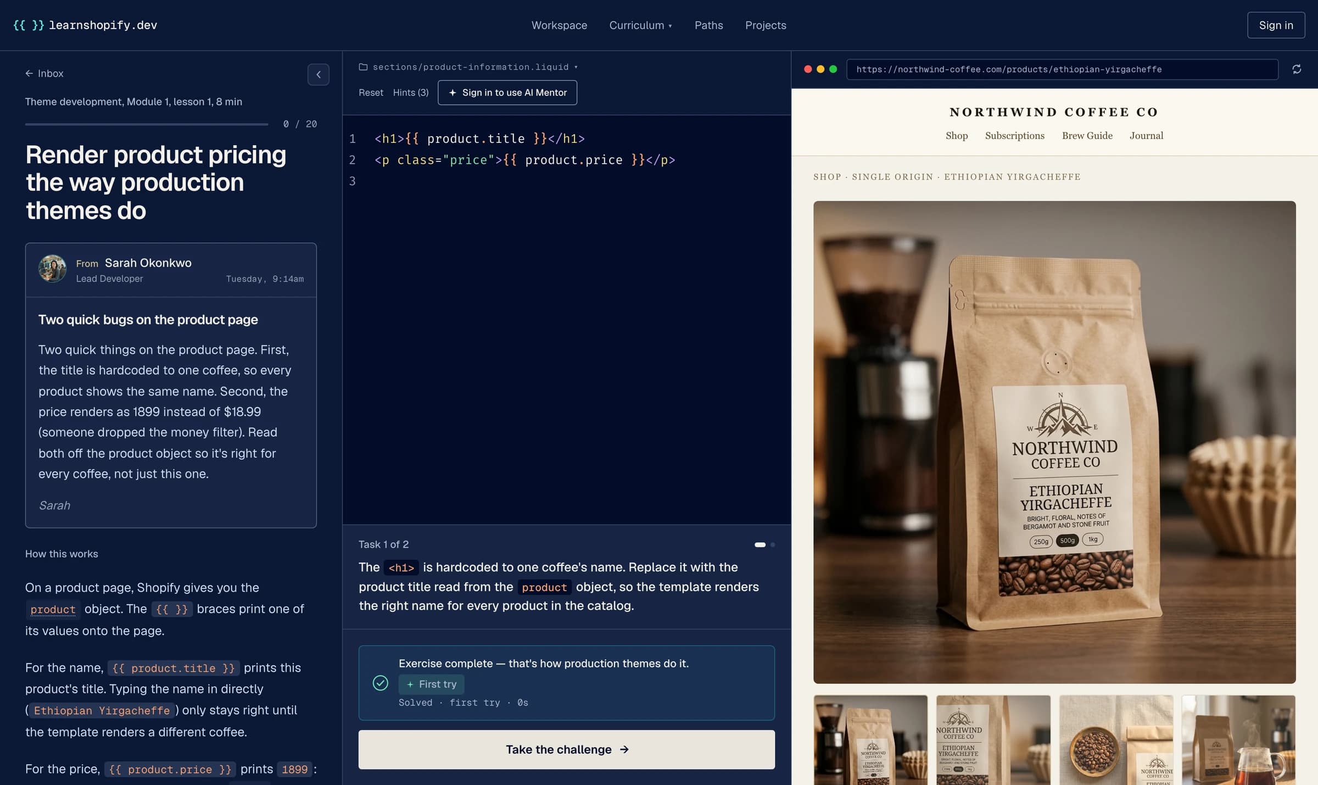The image size is (1318, 785).
Task: Click the green check circle icon
Action: coord(380,683)
